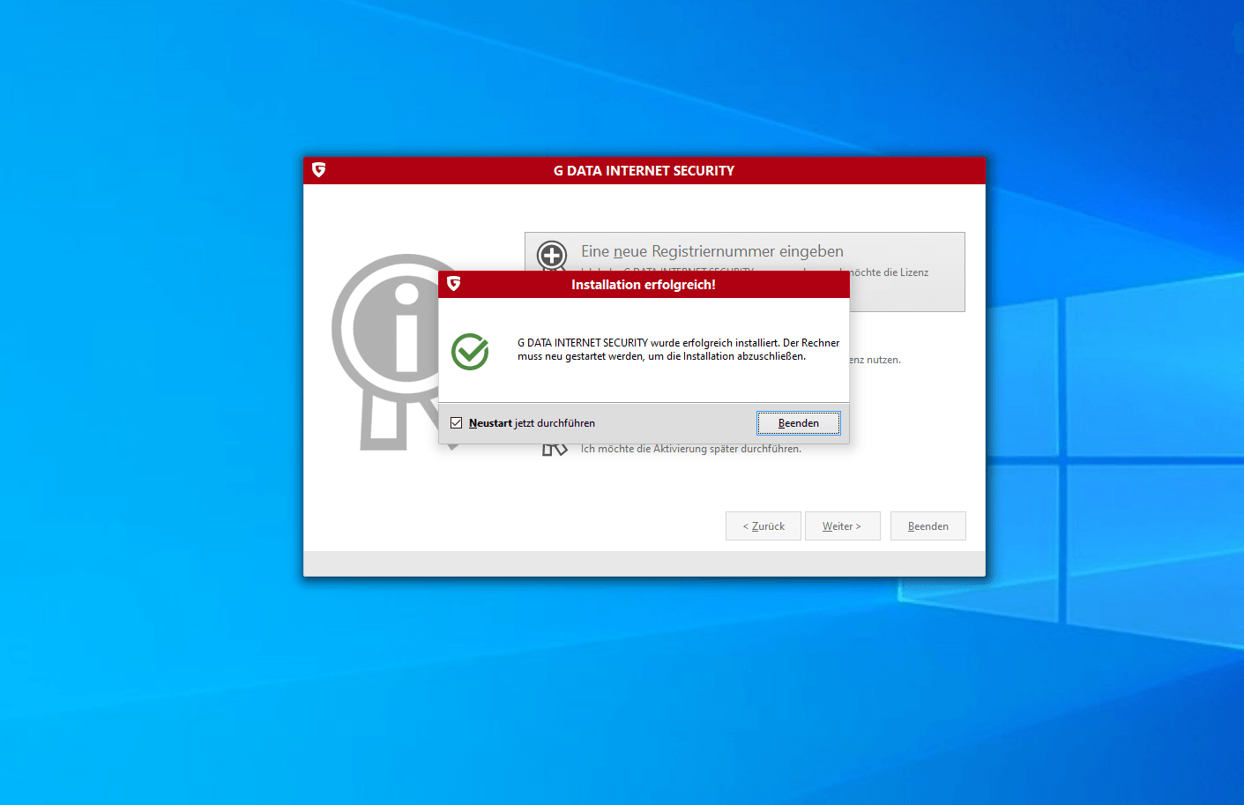This screenshot has width=1244, height=805.
Task: Click the G DATA shield logo on the success dialog
Action: [453, 284]
